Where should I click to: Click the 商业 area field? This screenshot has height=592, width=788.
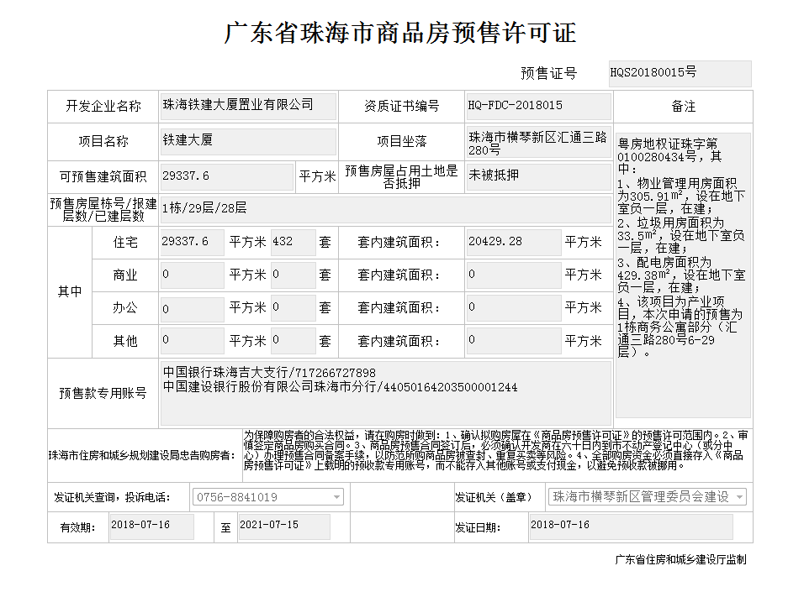192,275
